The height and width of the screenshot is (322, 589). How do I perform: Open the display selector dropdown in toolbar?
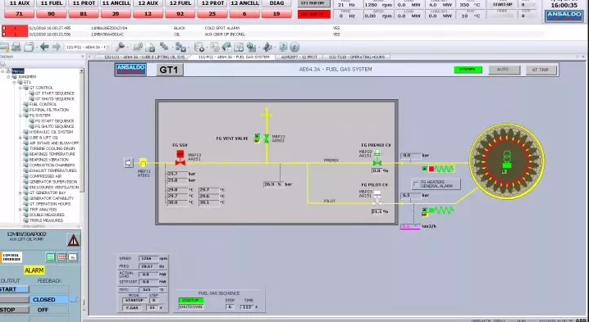86,47
